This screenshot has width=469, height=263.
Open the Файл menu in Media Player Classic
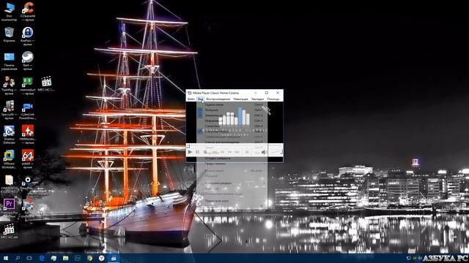click(191, 99)
